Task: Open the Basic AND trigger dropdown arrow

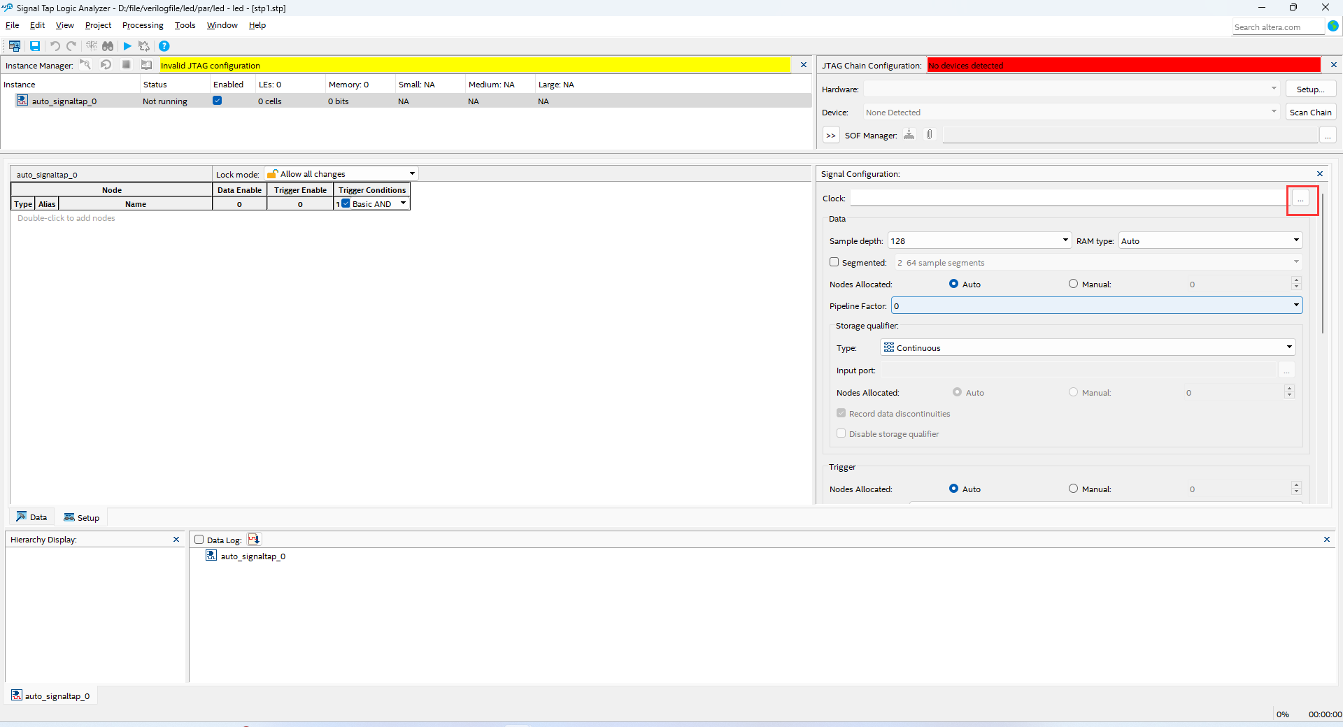Action: coord(403,203)
